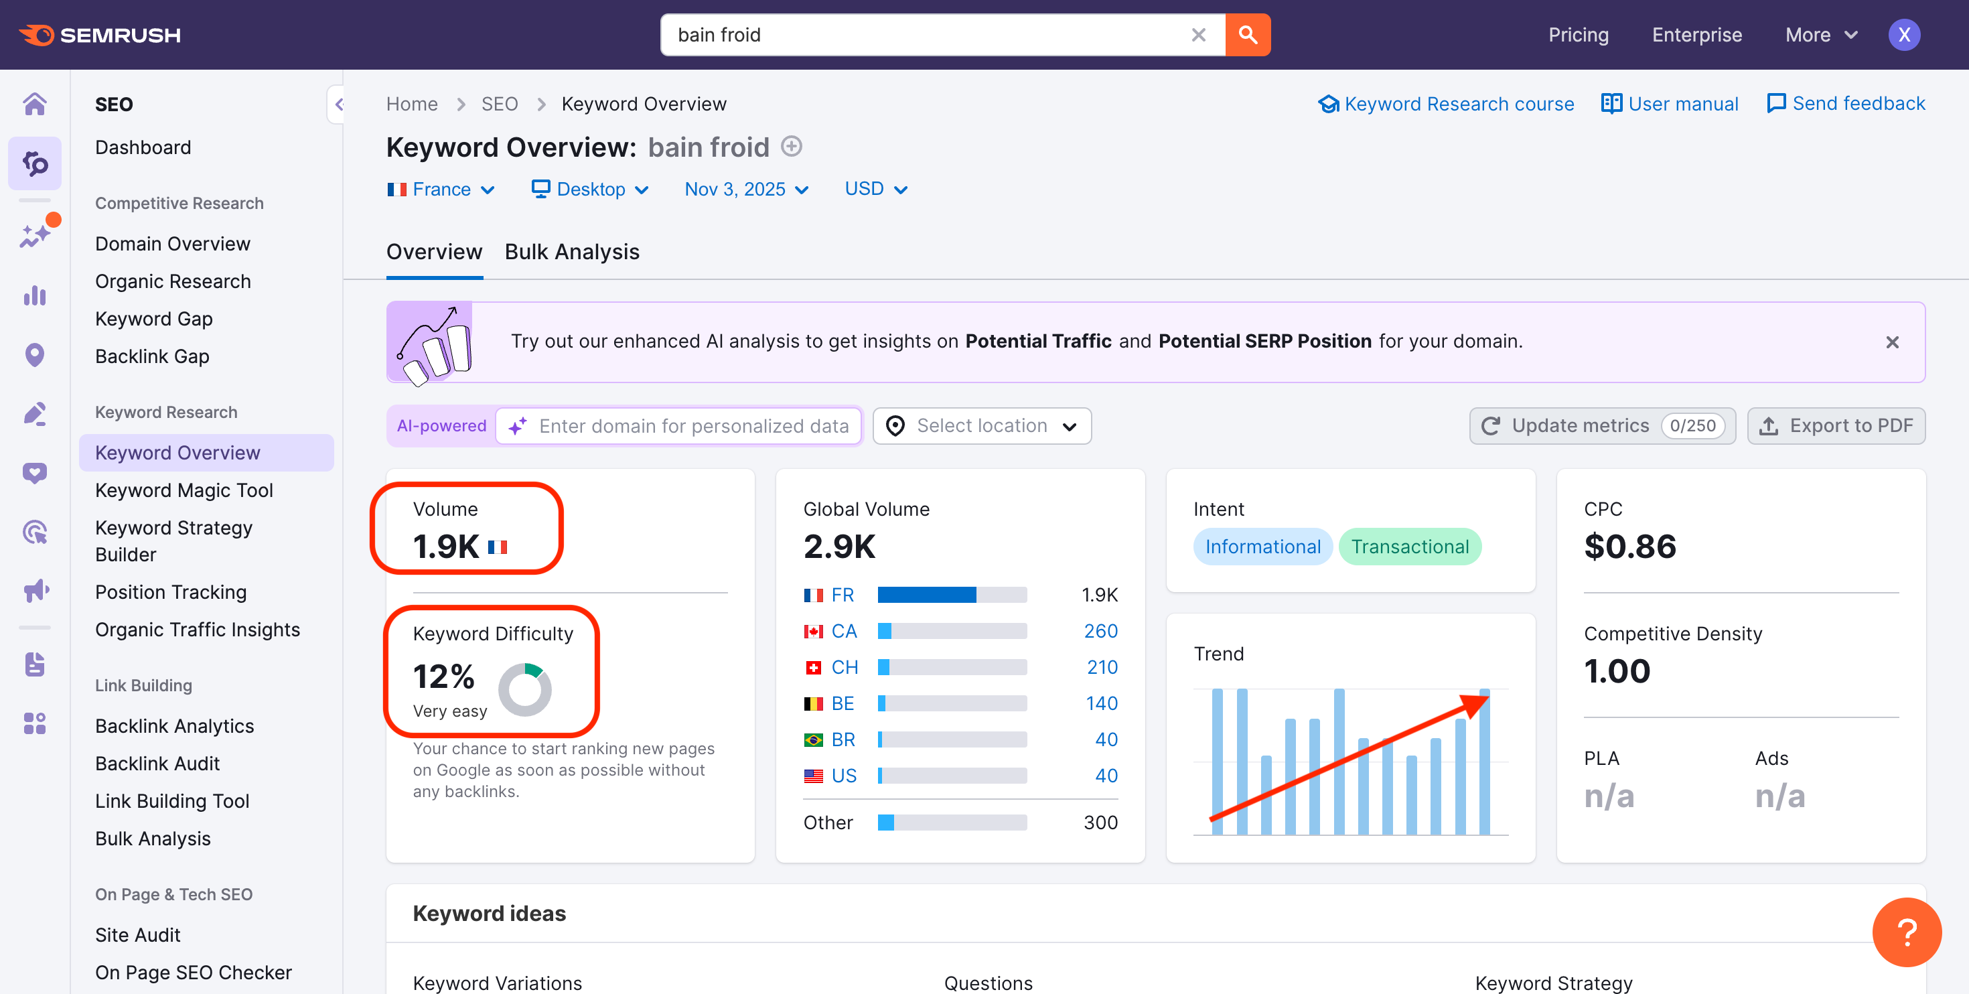Open the Home icon in left rail
The image size is (1969, 994).
tap(34, 103)
